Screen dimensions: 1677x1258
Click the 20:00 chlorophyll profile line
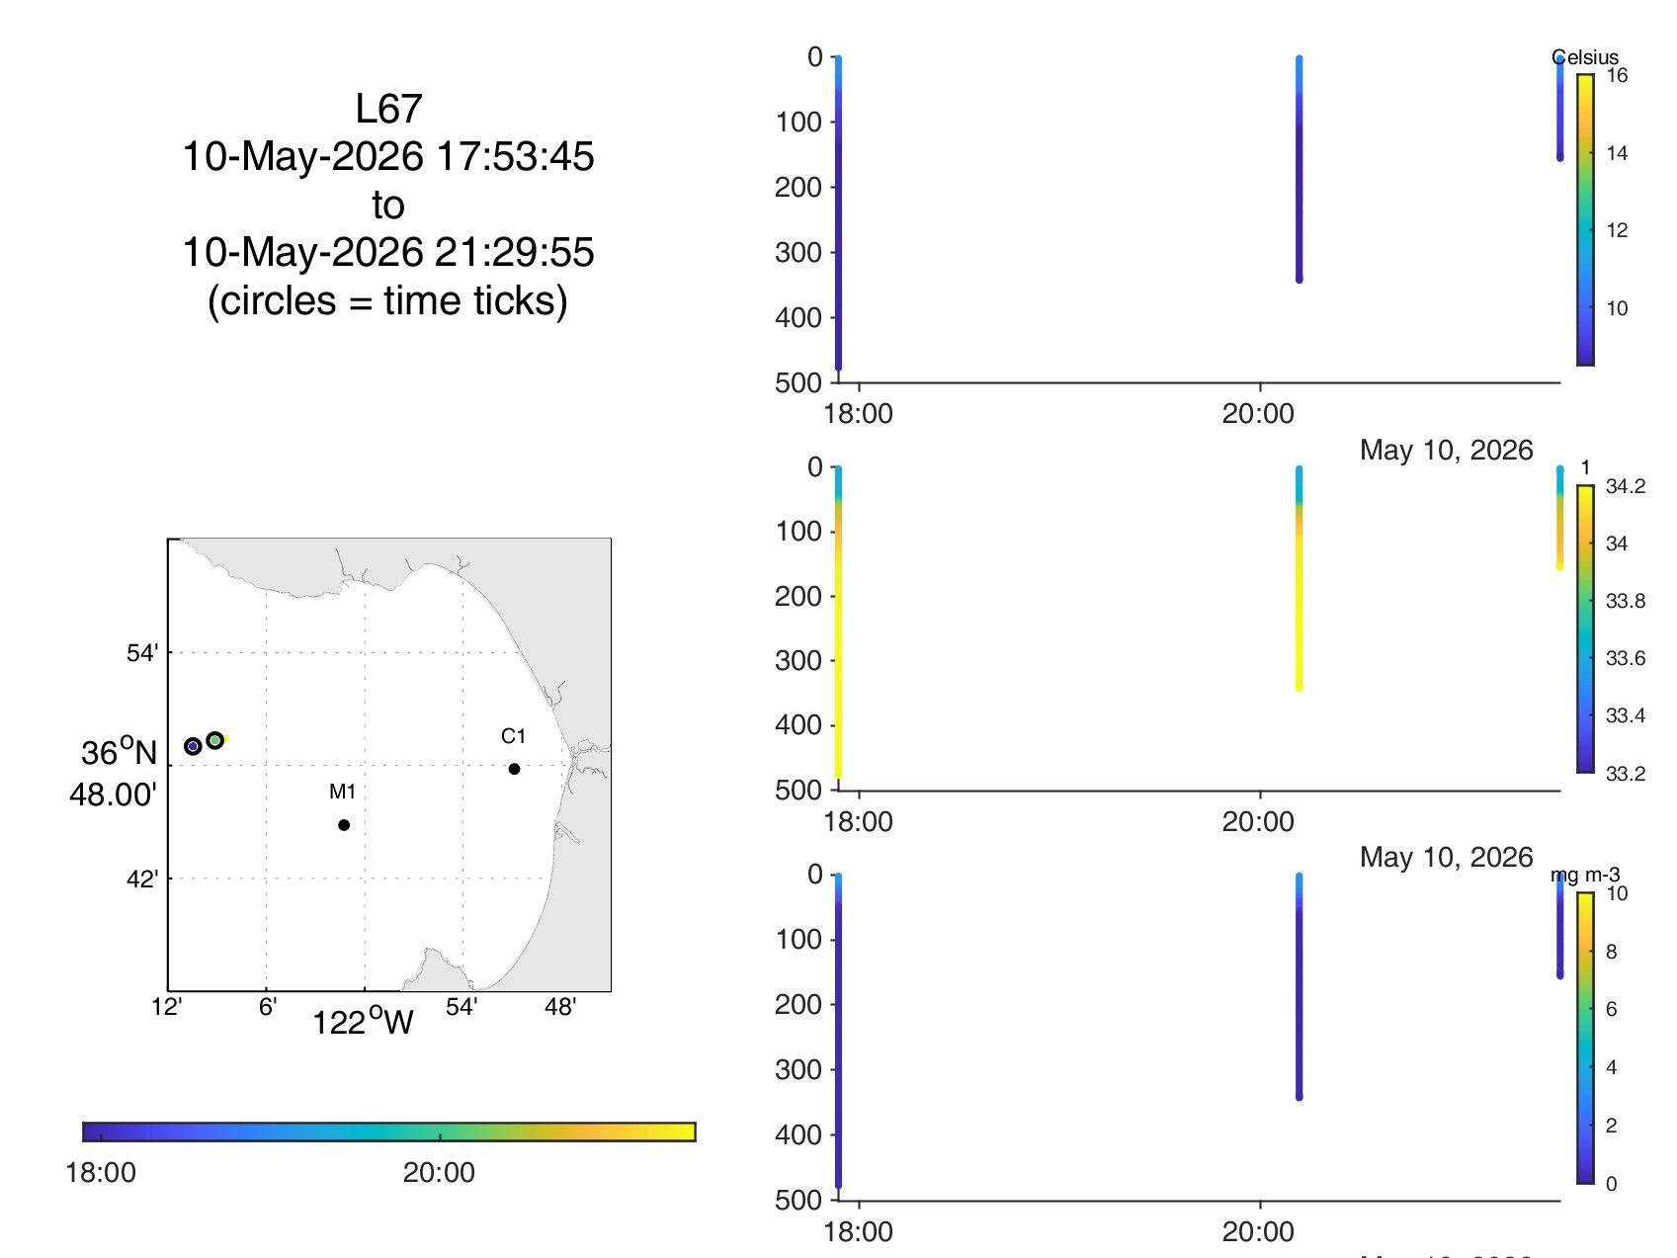1299,986
